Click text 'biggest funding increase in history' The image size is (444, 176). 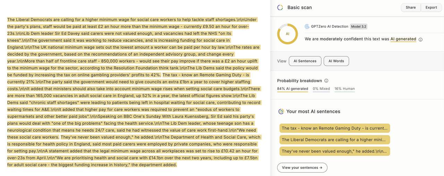point(93,165)
